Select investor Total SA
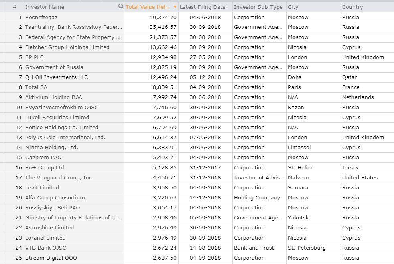394x264 pixels. click(x=36, y=87)
